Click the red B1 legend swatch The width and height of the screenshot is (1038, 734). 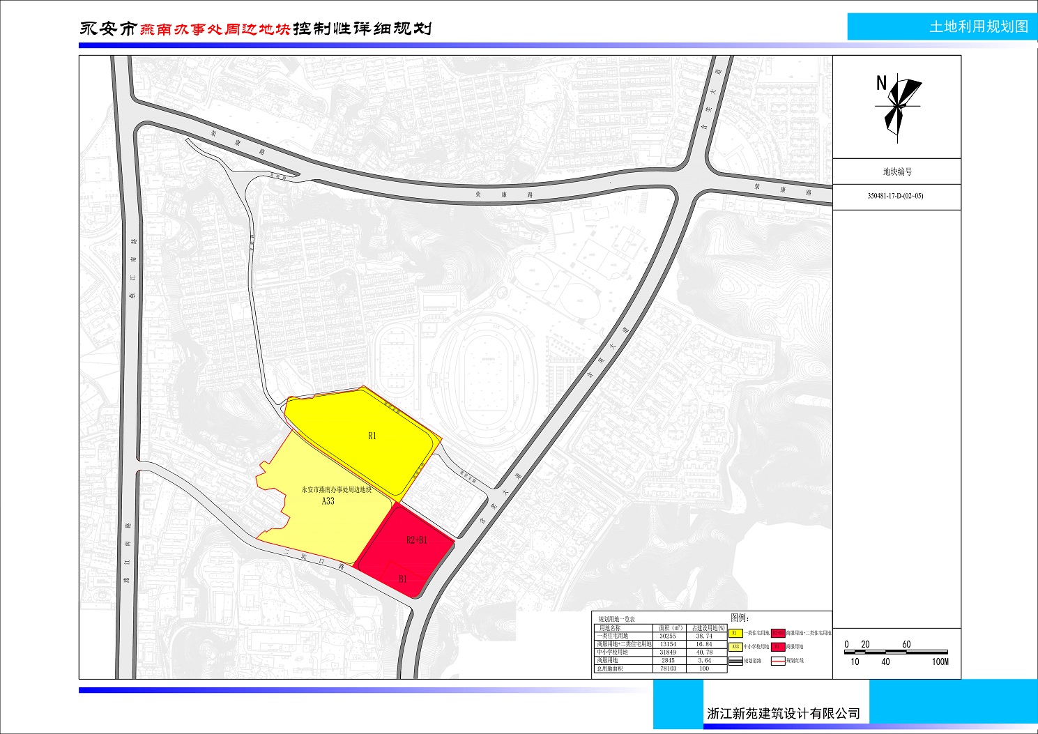pyautogui.click(x=778, y=647)
